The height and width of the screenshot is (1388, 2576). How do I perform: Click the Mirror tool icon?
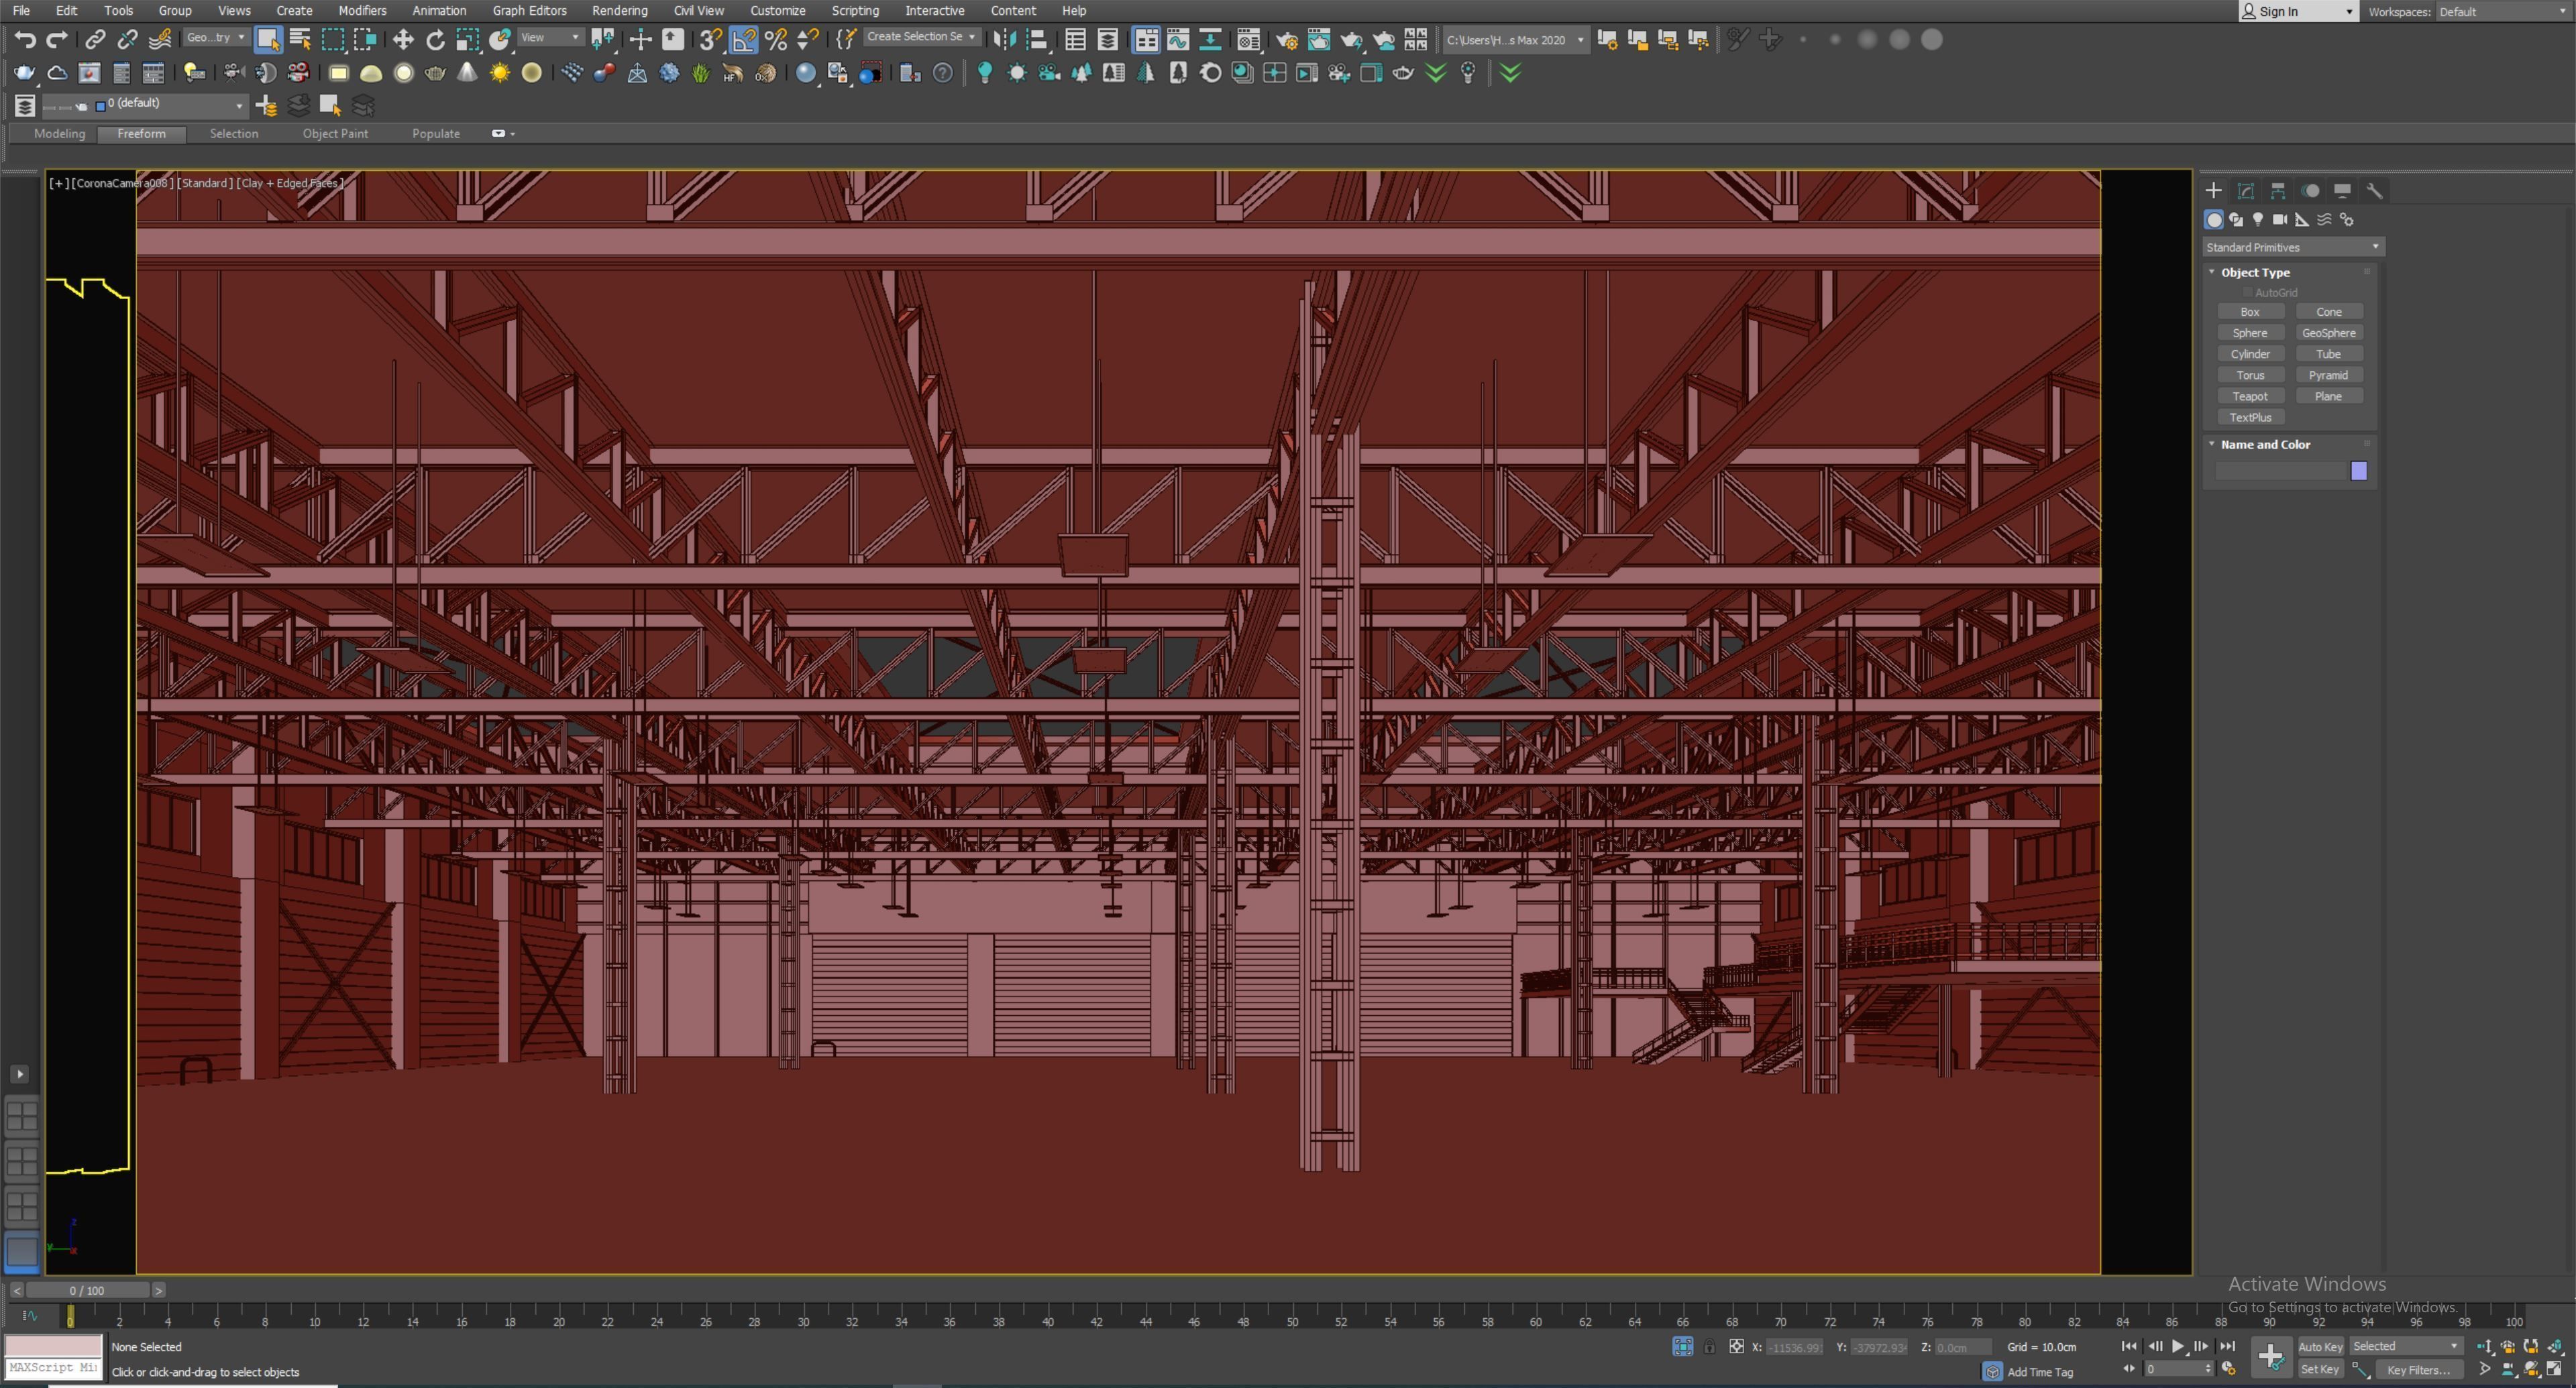tap(1005, 40)
